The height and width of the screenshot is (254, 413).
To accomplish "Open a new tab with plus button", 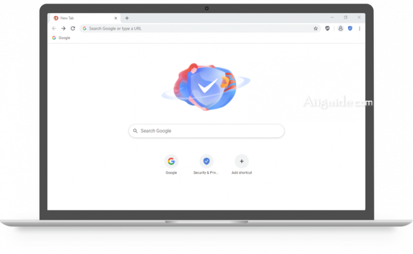I will pyautogui.click(x=127, y=18).
